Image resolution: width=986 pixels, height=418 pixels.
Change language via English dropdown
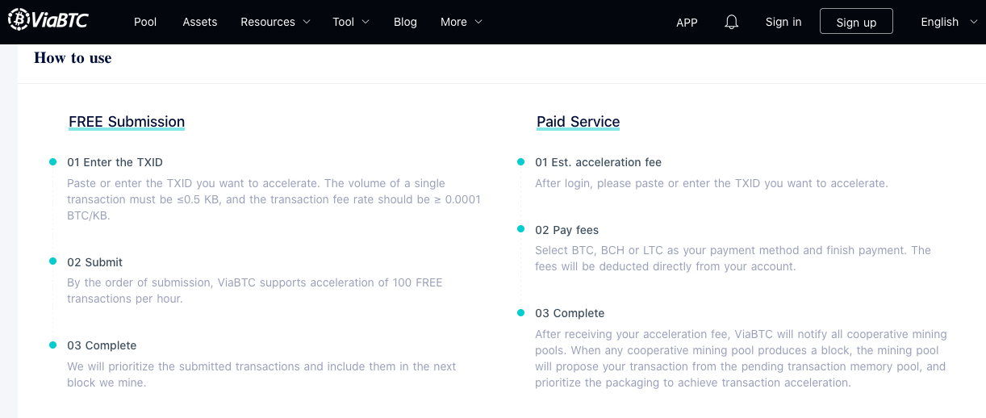coord(949,22)
